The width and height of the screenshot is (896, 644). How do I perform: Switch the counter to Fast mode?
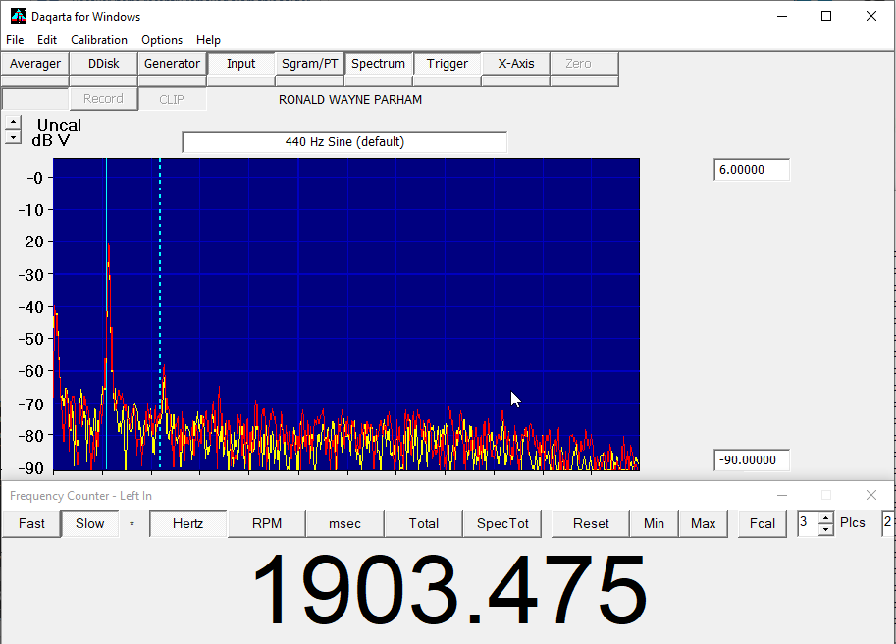[31, 524]
